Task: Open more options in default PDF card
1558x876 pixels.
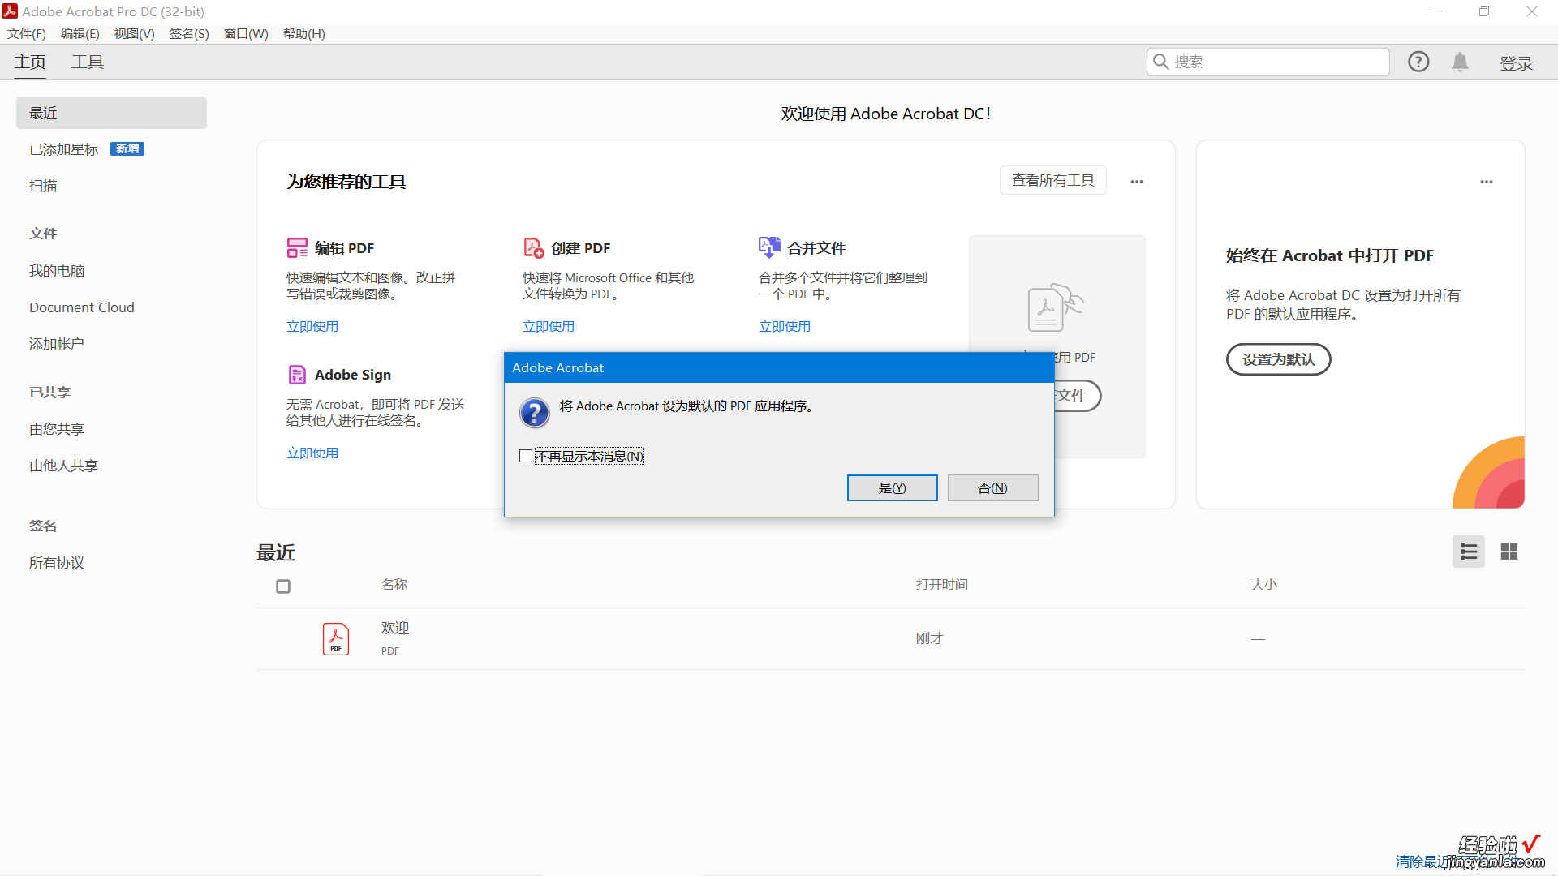Action: coord(1487,182)
